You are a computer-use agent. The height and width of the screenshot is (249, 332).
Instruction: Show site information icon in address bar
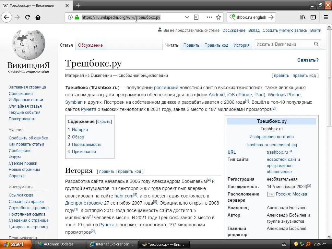coord(70,17)
